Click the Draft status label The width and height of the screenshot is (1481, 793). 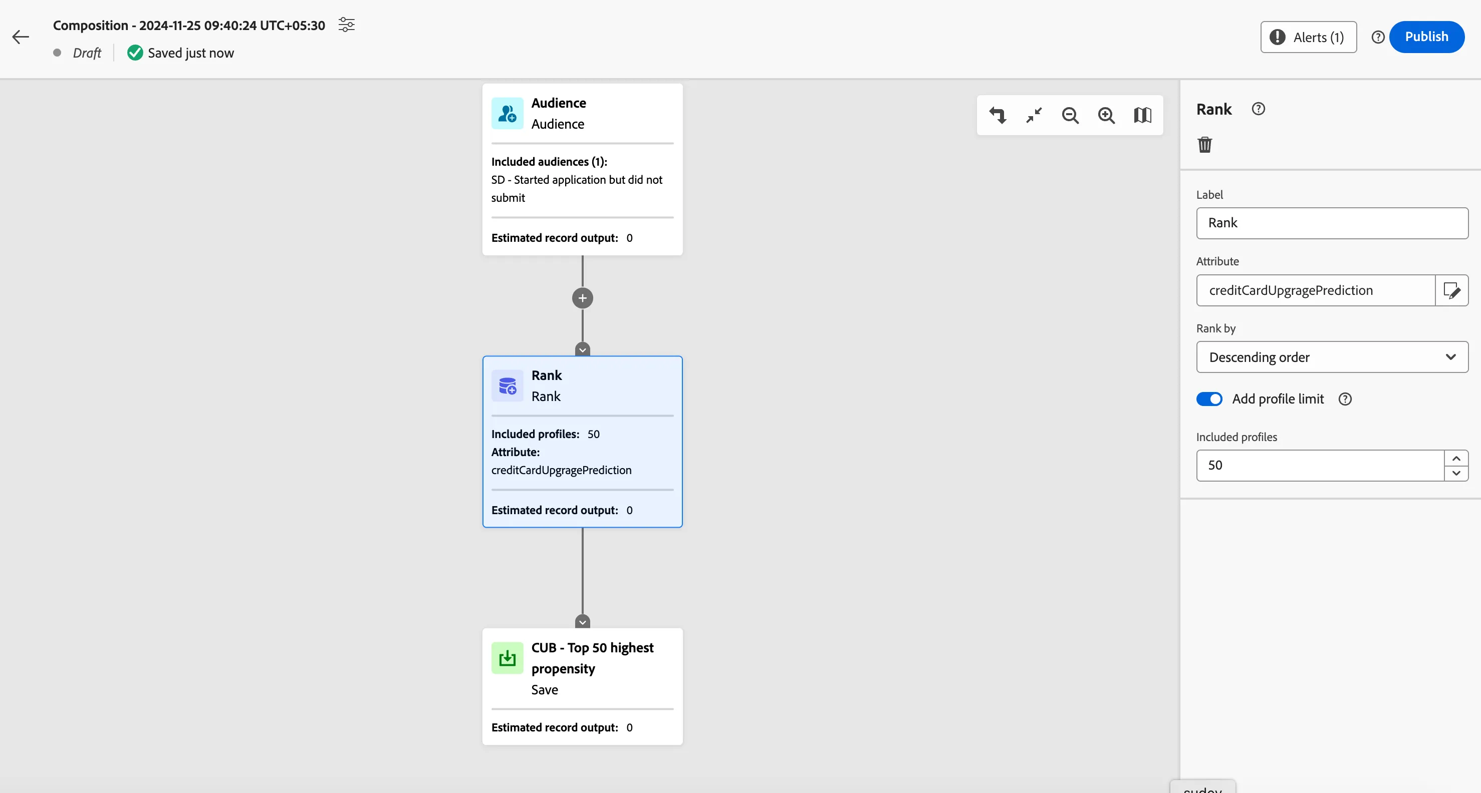87,53
